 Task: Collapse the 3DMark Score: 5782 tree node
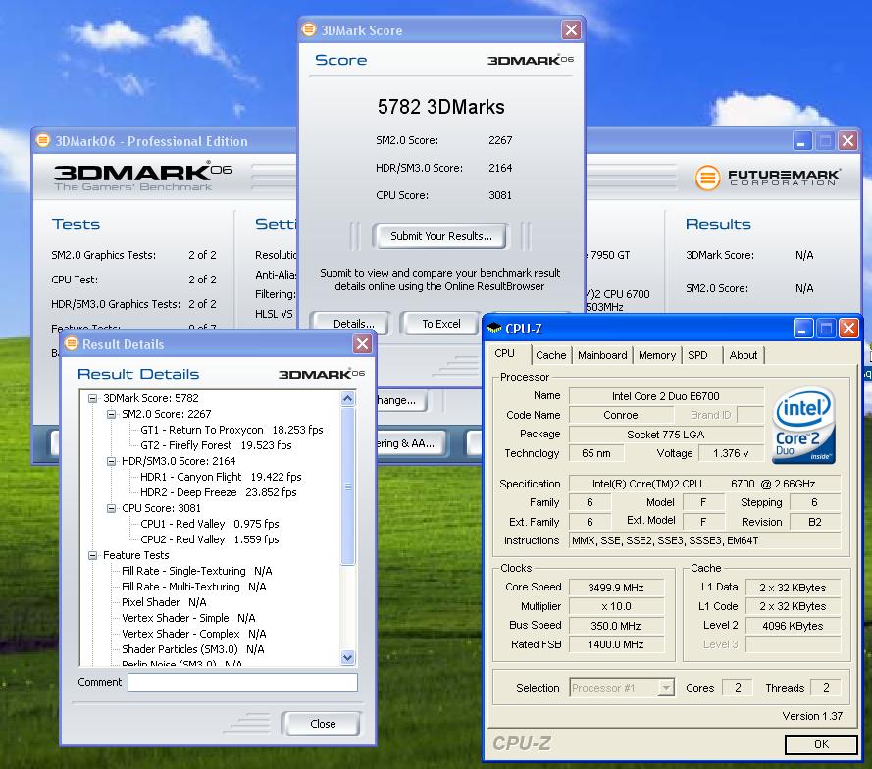coord(93,398)
